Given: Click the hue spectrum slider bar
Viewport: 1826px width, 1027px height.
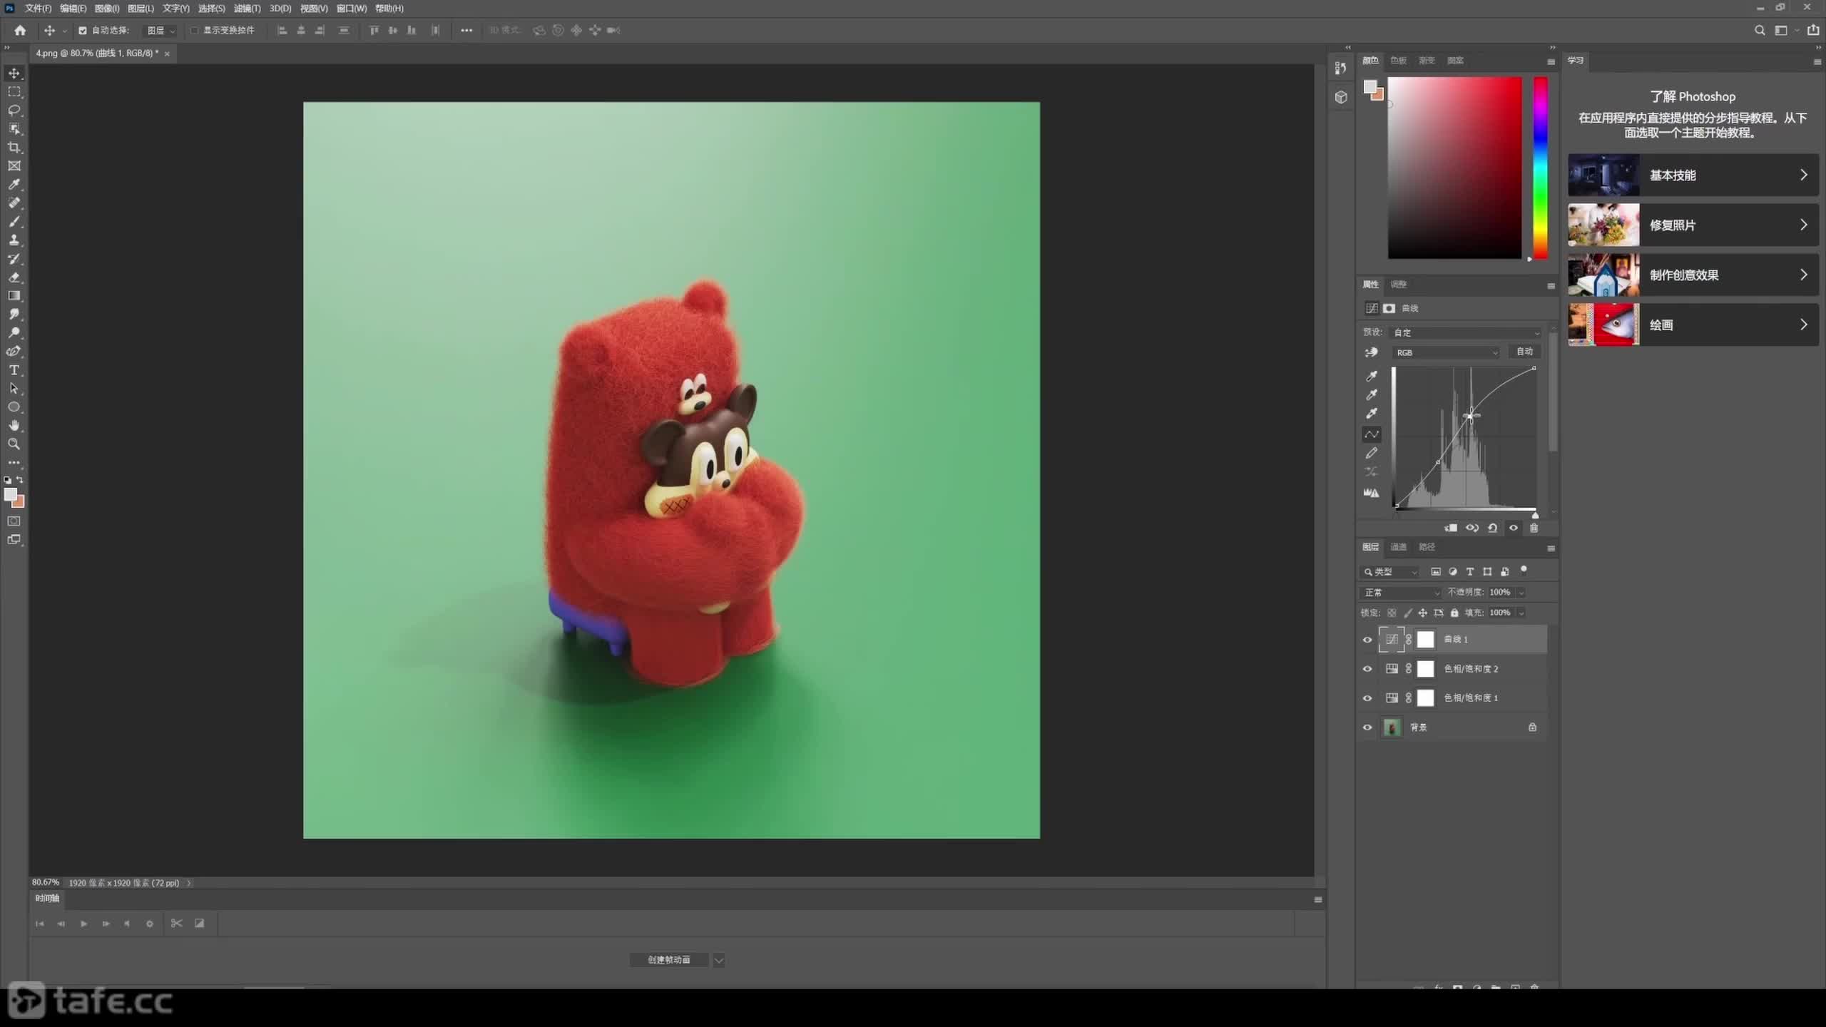Looking at the screenshot, I should [1541, 168].
